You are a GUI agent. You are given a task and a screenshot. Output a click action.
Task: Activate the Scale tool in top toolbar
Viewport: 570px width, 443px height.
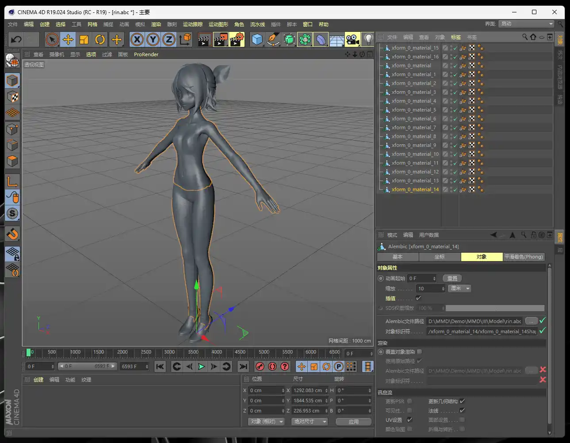tap(84, 39)
